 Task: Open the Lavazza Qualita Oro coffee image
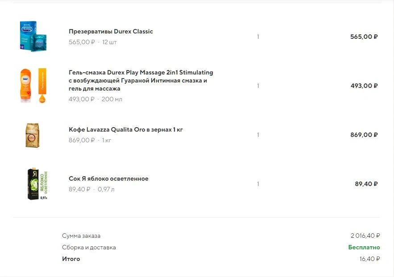coord(33,135)
